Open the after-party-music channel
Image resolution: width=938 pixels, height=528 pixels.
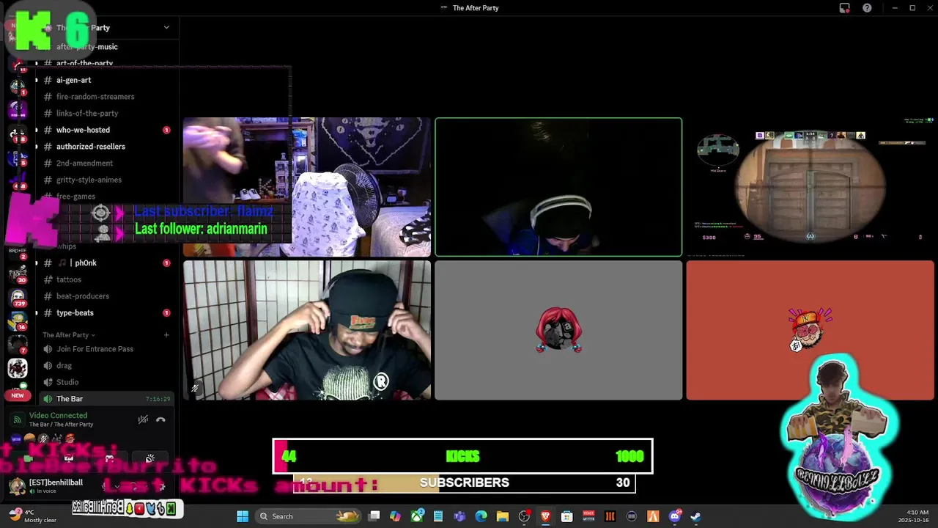107,47
